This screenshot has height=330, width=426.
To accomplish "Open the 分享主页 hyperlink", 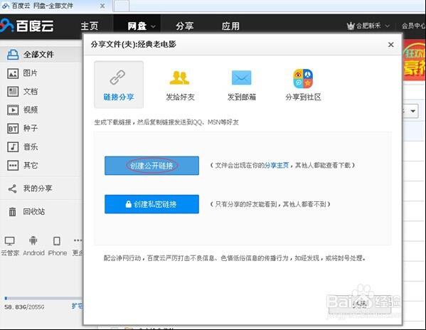I will click(277, 165).
